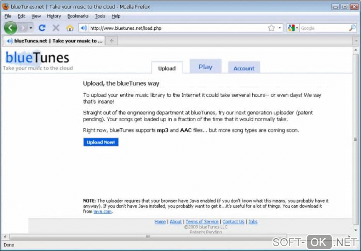Viewport: 361px width, 251px height.
Task: Click the 'Upload, the blueTunes way' heading
Action: (x=121, y=83)
